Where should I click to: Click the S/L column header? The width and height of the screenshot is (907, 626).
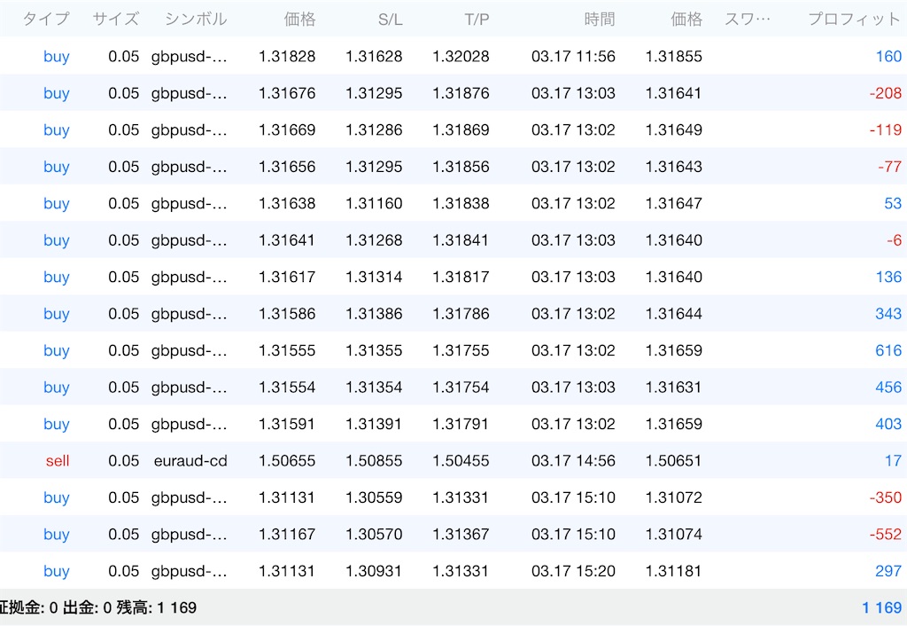pos(390,20)
